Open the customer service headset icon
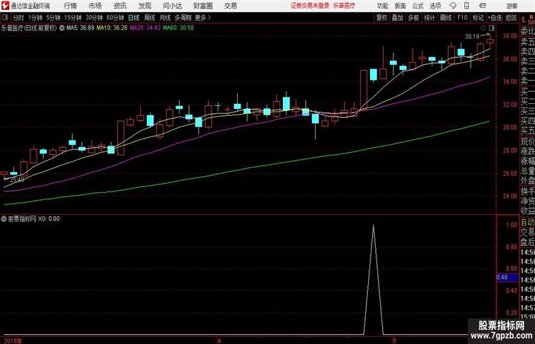The width and height of the screenshot is (535, 344). (x=453, y=6)
